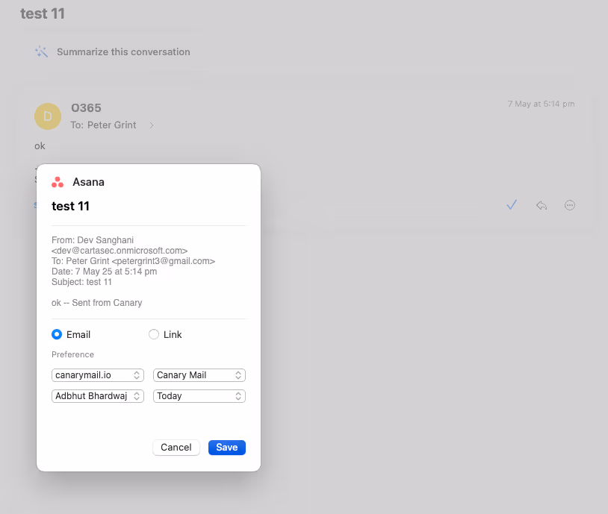Click the O365 sender name
The width and height of the screenshot is (608, 514).
pos(86,108)
